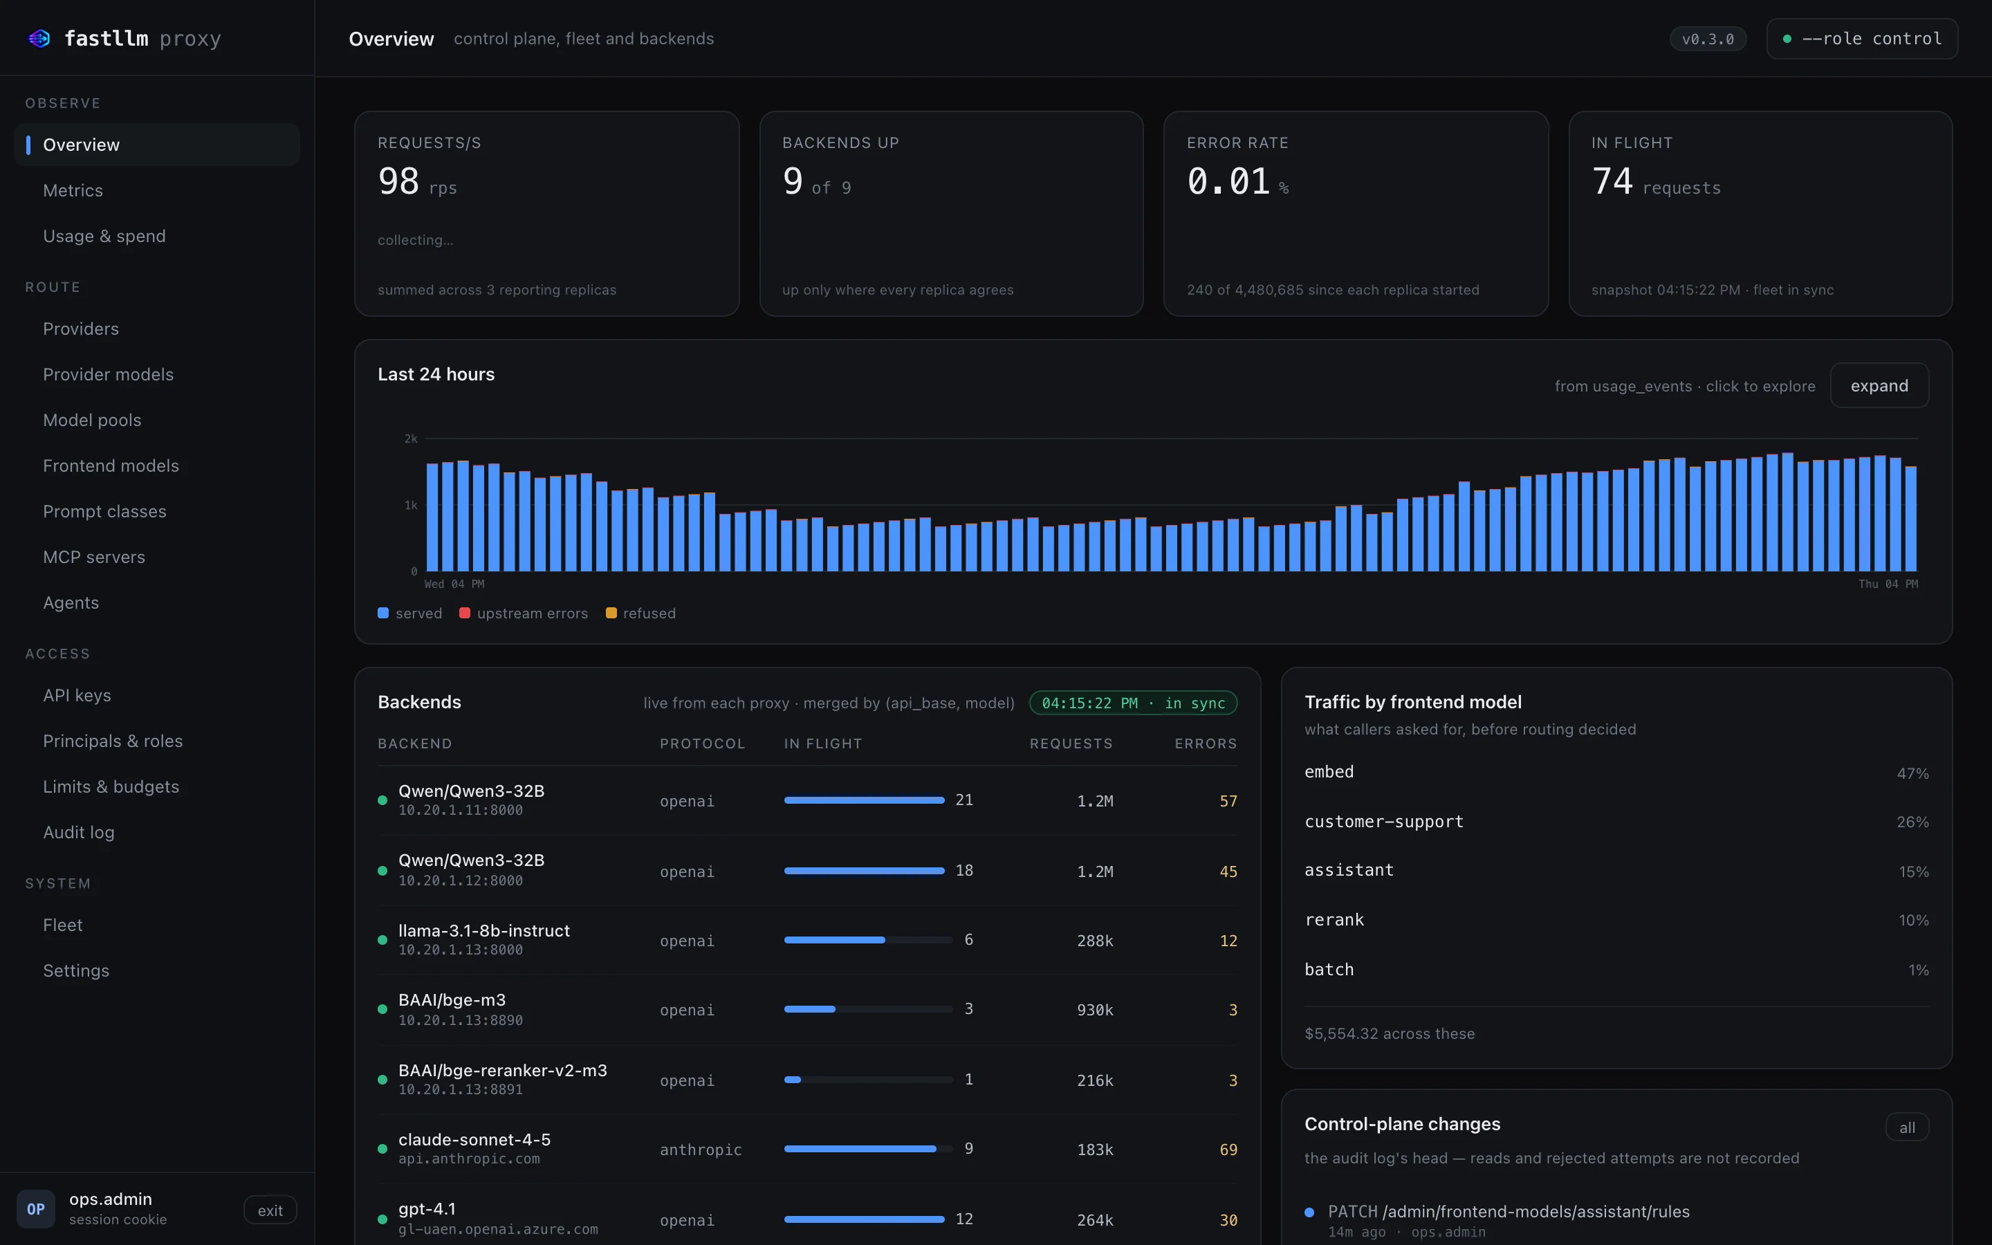This screenshot has height=1245, width=1992.
Task: Click the 'anthropic' protocol cell
Action: point(701,1150)
